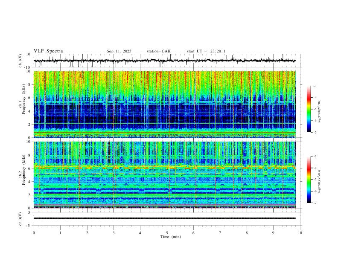Click the "-10" tick on ch.1(V) axis

(27, 67)
